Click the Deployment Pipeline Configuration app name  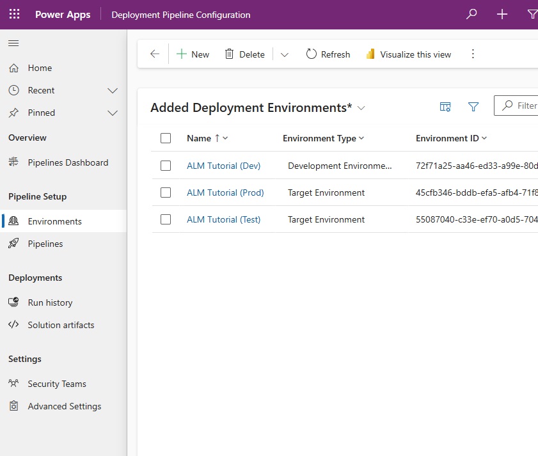[x=181, y=15]
